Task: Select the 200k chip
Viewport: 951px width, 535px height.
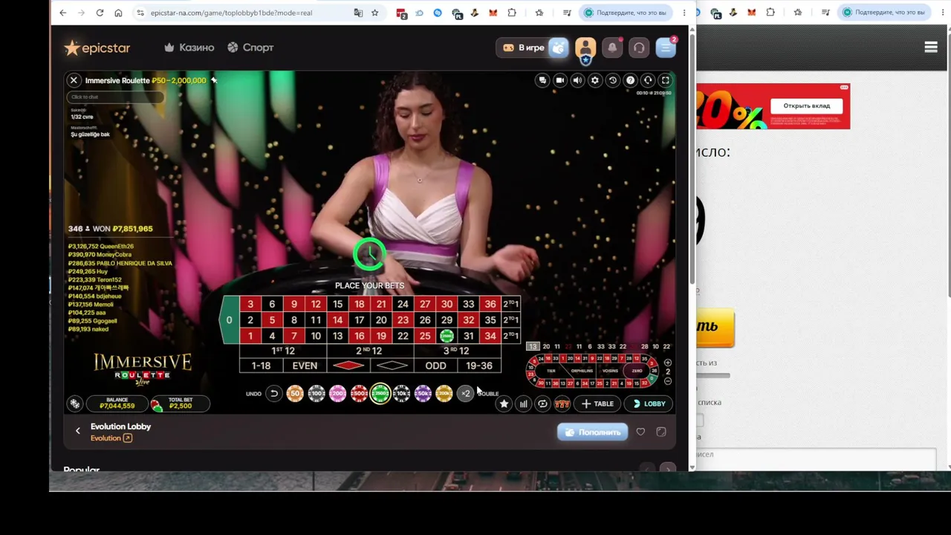Action: (x=444, y=394)
